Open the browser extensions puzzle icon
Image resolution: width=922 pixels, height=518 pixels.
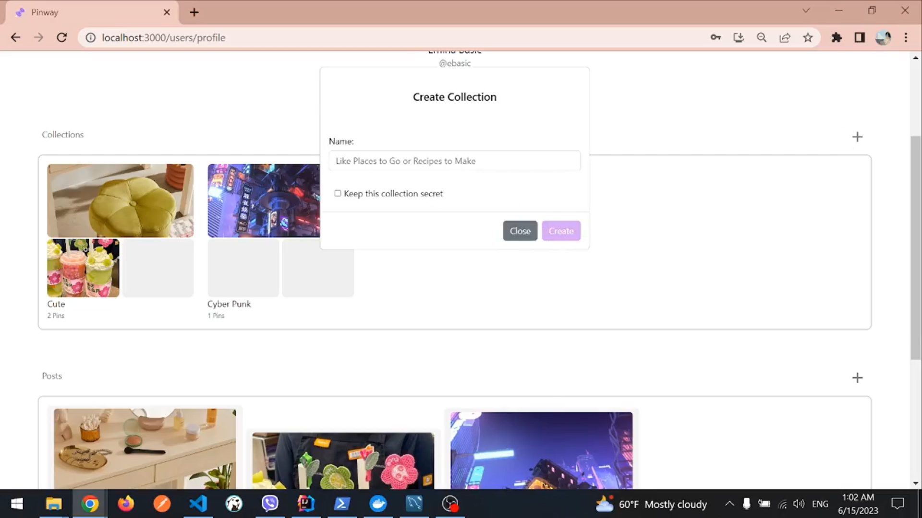pos(837,37)
